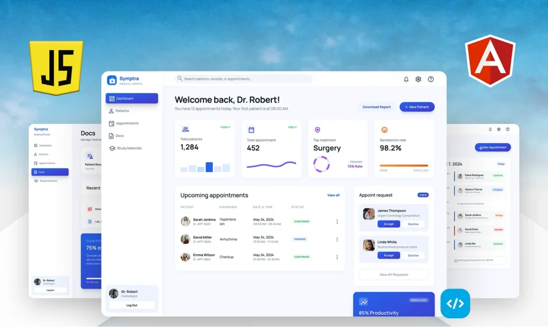
Task: Click the WEEKLY GOAL badge
Action: (x=418, y=300)
